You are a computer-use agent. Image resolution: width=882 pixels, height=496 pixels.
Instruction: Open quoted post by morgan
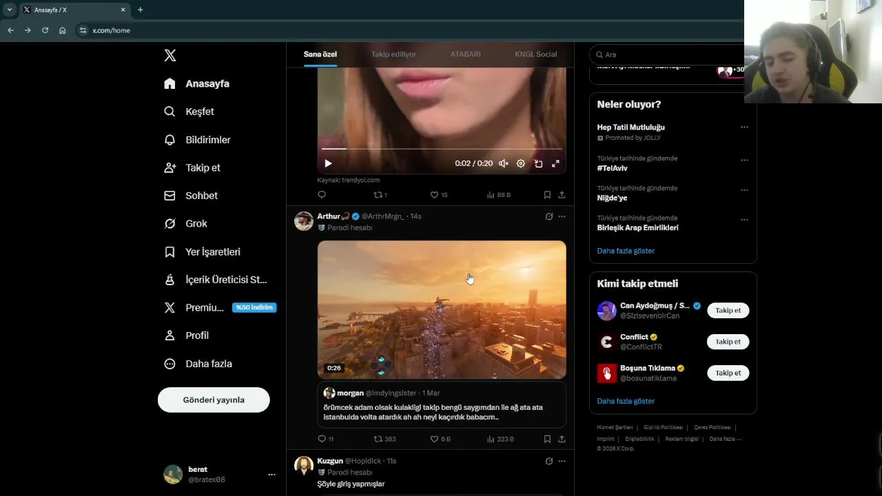click(x=442, y=405)
